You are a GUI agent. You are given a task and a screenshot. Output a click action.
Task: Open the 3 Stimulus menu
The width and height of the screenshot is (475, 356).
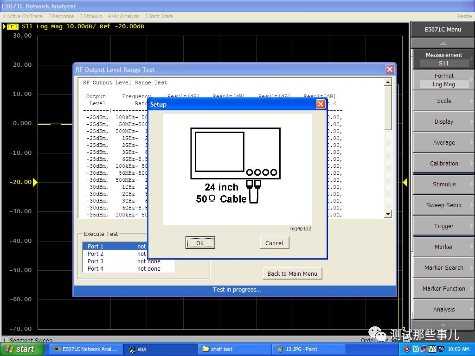90,16
